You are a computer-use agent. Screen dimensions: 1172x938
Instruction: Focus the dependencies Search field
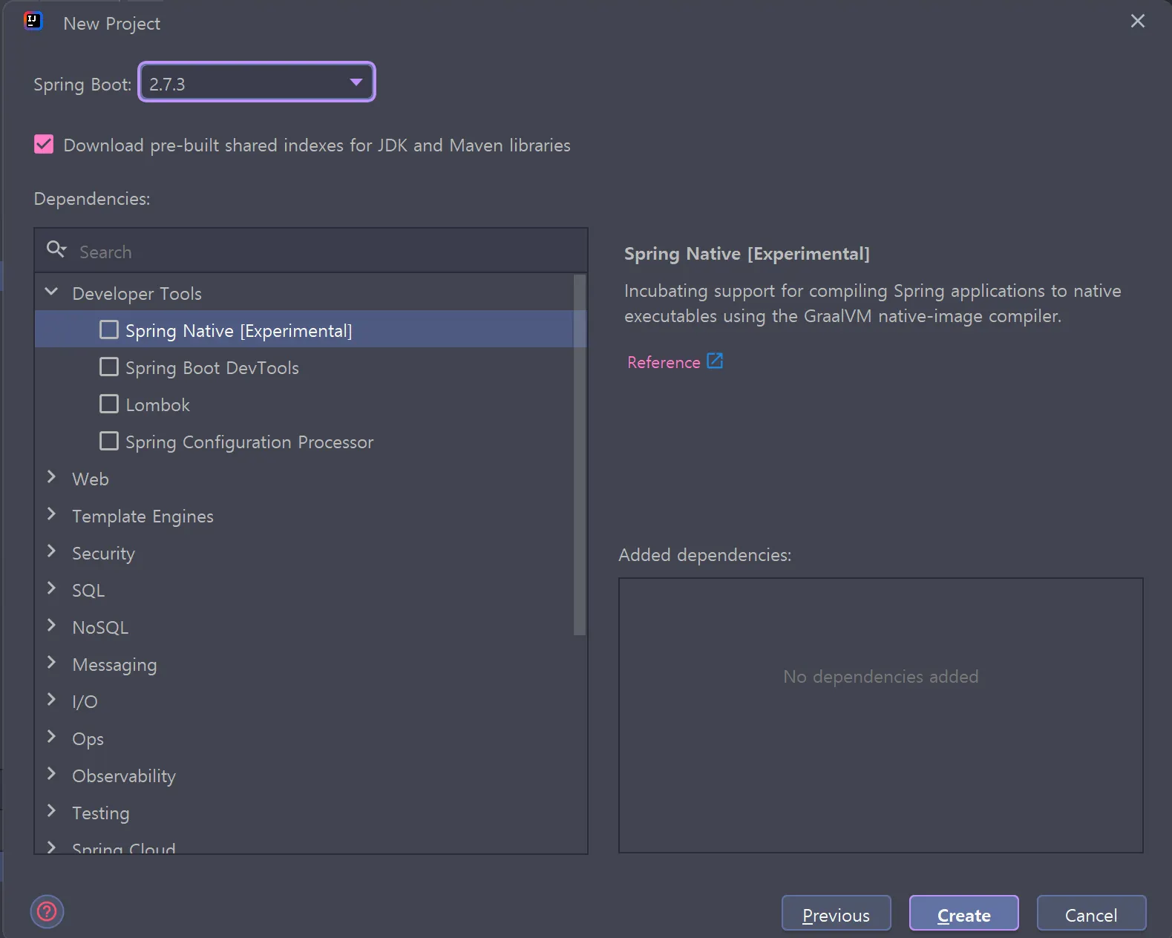pos(311,251)
